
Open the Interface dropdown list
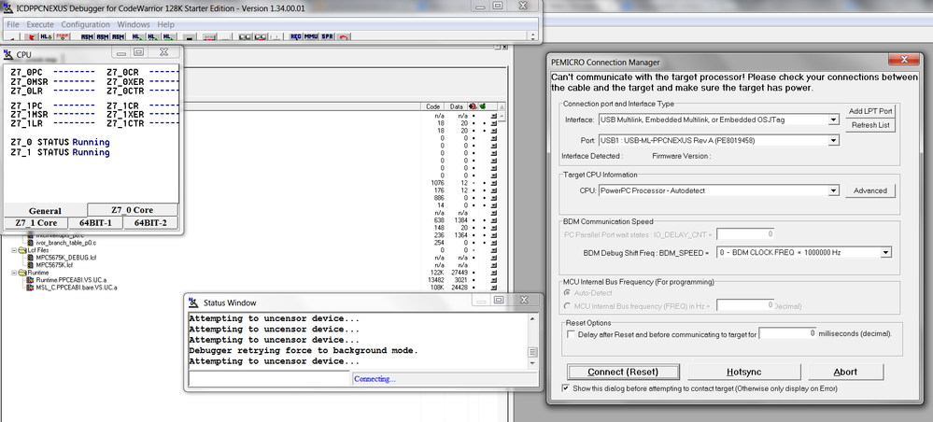pos(834,120)
